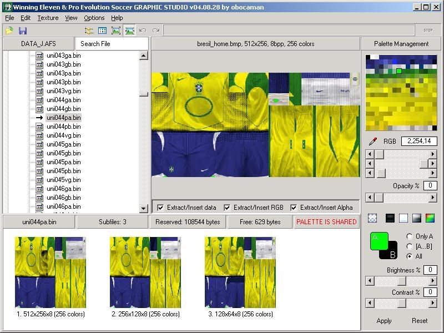Click the file icon beside uni043pb.bin

click(x=39, y=82)
